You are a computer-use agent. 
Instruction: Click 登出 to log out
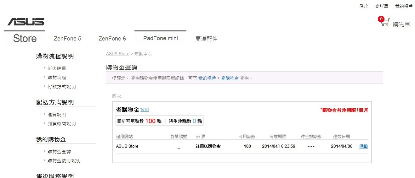pos(364,6)
